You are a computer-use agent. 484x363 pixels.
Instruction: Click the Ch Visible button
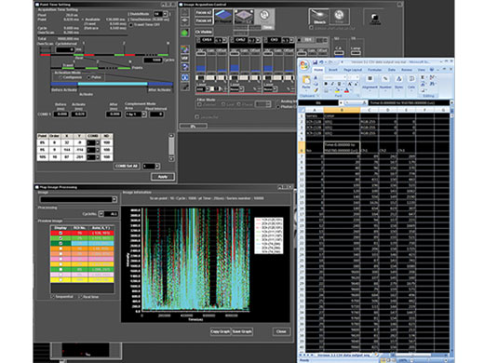pos(204,32)
